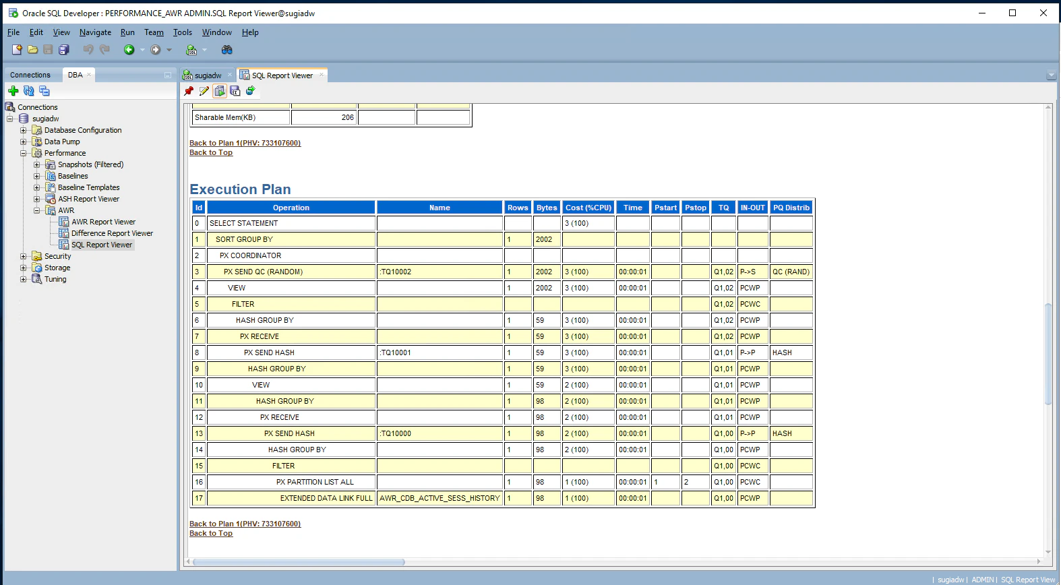Collapse the Performance tree node
Image resolution: width=1061 pixels, height=585 pixels.
(24, 153)
